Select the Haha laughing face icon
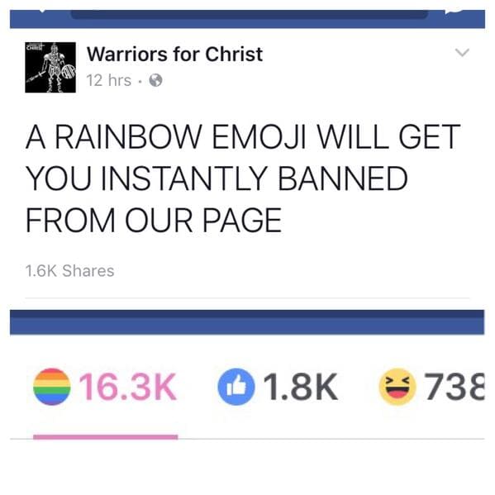 [x=397, y=387]
